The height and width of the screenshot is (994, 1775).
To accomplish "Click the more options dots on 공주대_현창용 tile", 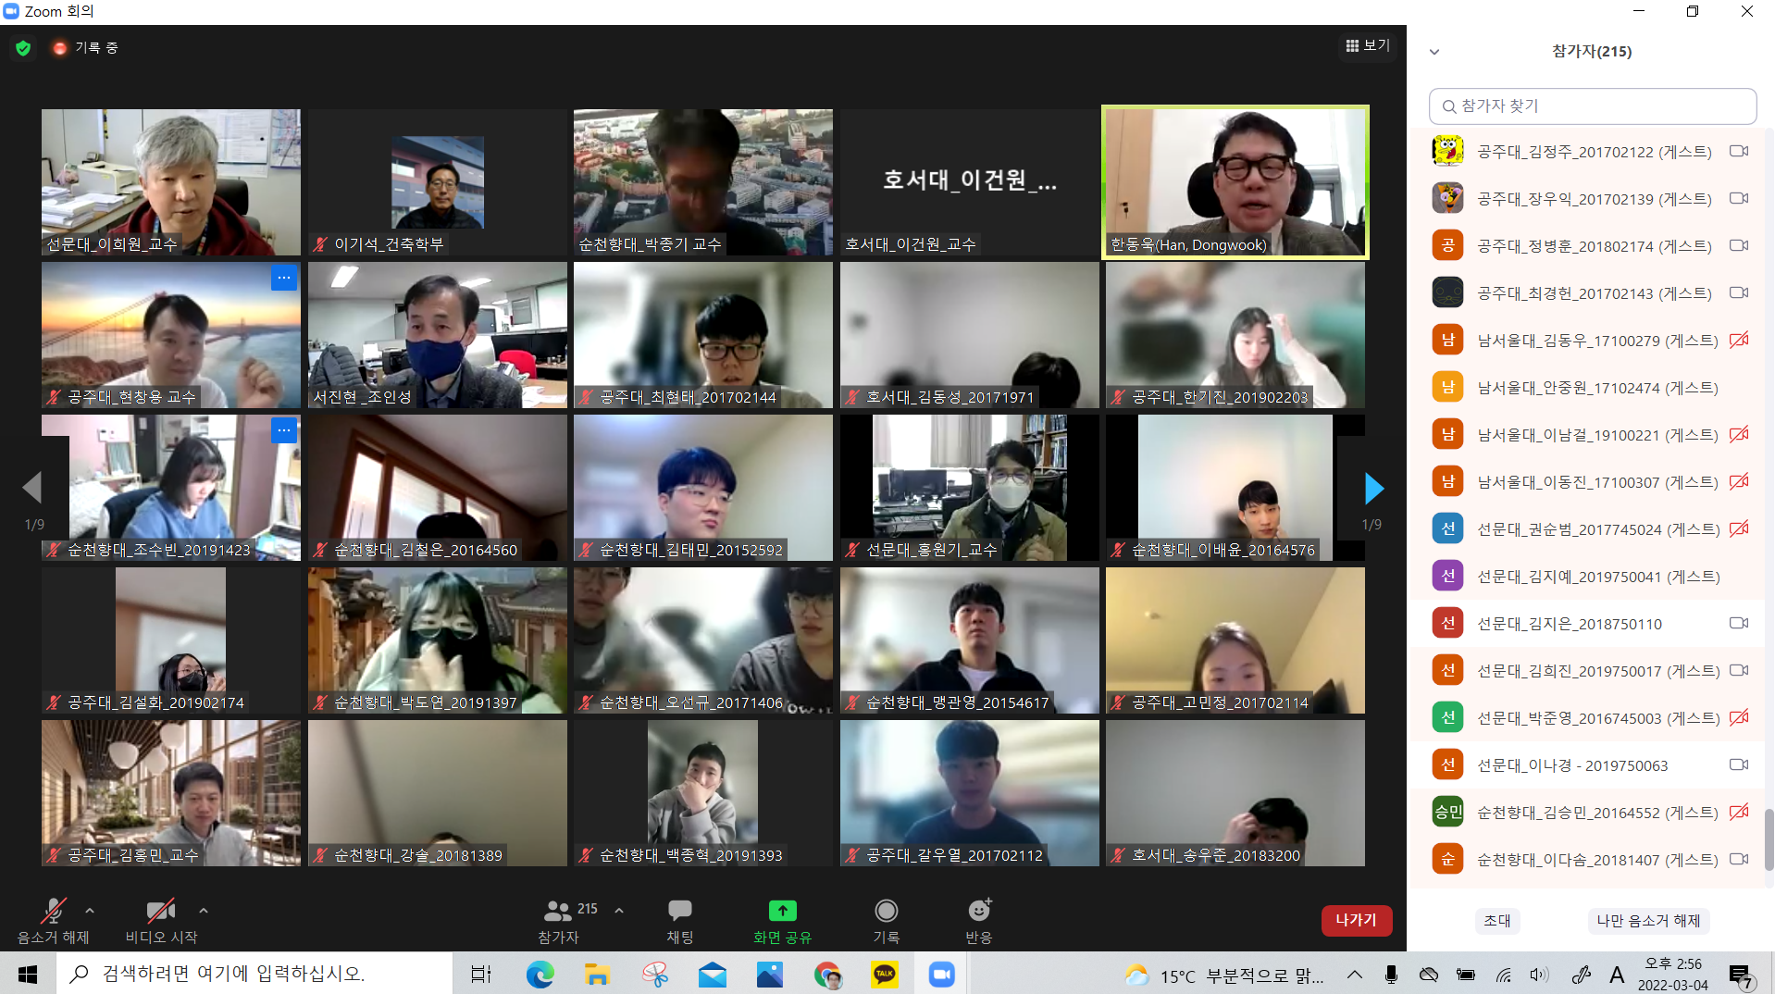I will pos(284,278).
